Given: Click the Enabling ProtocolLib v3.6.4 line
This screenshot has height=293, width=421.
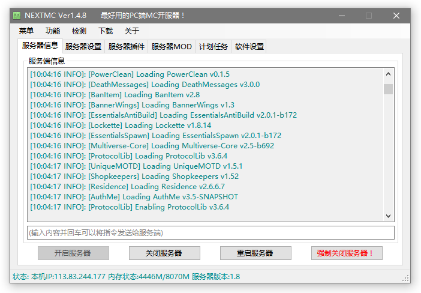Looking at the screenshot, I should pyautogui.click(x=130, y=207).
